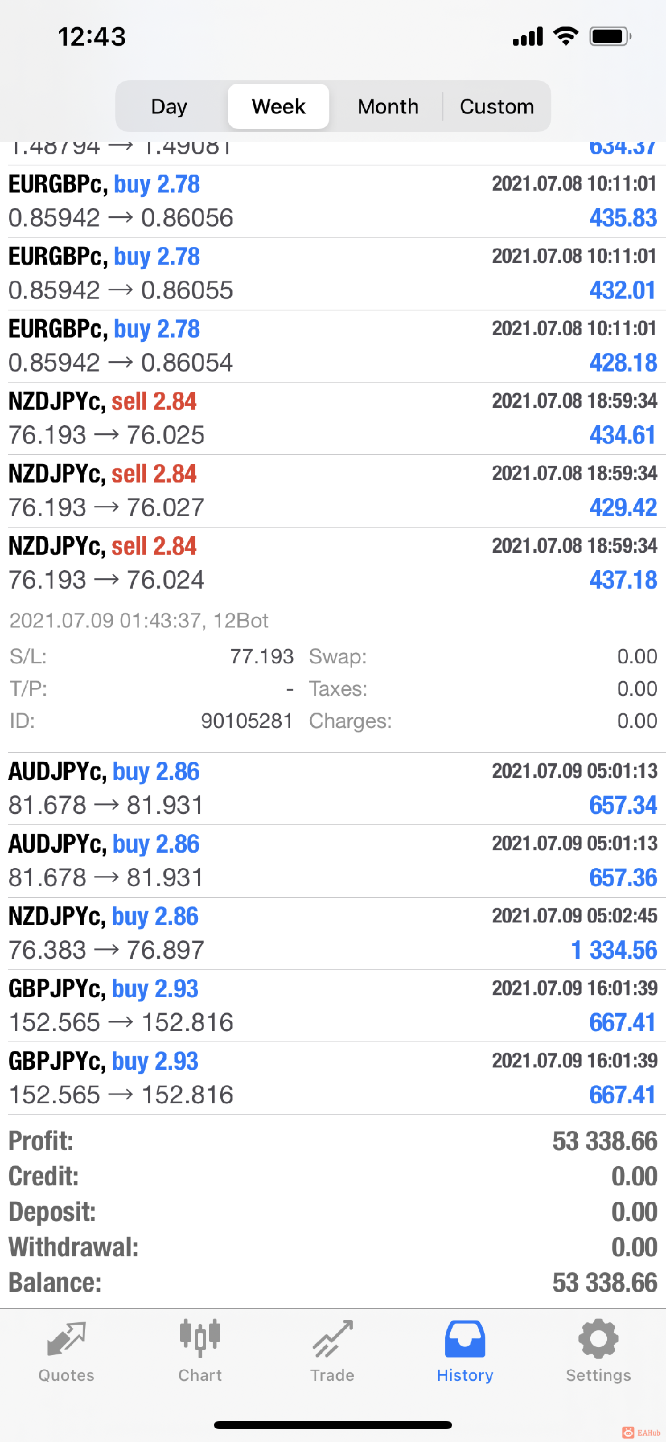Tap the Wi-Fi status icon

click(565, 36)
